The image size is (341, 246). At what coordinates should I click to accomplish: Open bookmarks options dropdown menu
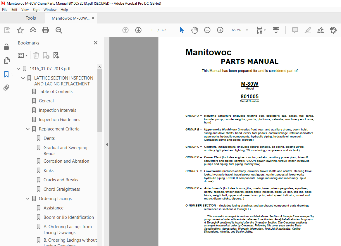(23, 56)
